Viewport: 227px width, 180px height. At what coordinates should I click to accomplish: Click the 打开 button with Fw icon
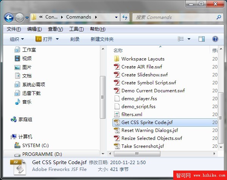(x=44, y=39)
